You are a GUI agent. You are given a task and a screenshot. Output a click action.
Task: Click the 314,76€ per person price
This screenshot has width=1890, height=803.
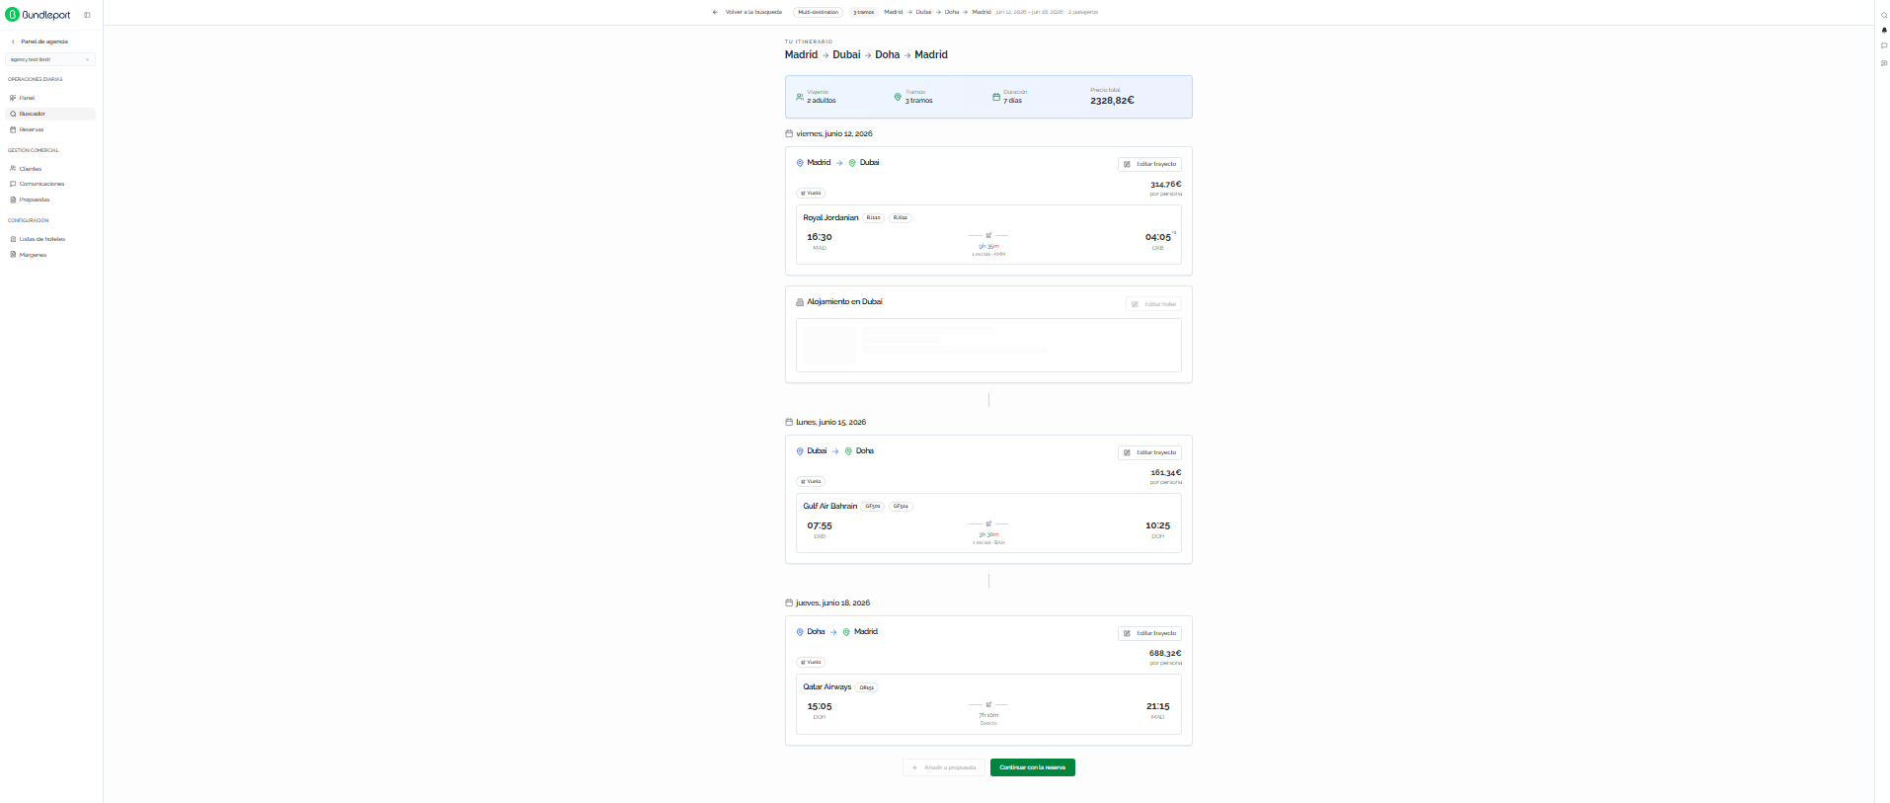1165,185
